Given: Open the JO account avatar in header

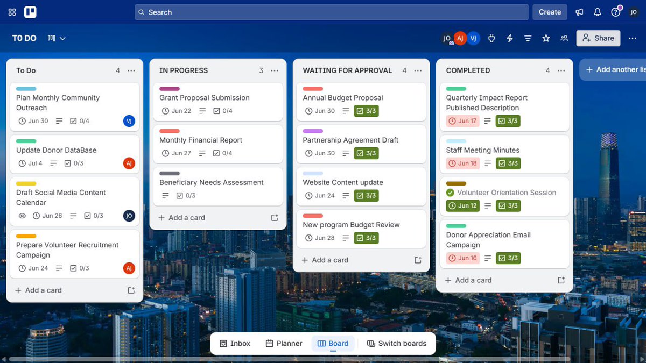Looking at the screenshot, I should coord(634,12).
